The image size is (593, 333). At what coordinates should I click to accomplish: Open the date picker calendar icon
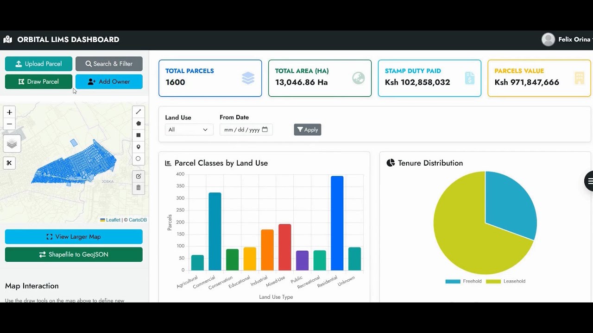click(265, 129)
